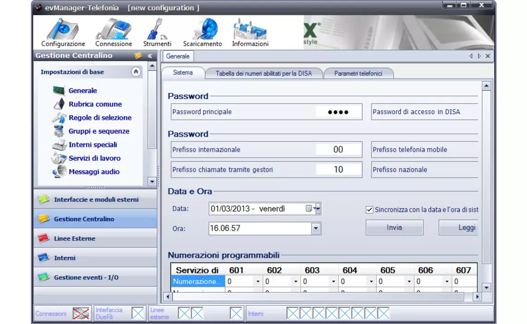Select the Rubrica comune icon
527x324 pixels.
(x=59, y=104)
